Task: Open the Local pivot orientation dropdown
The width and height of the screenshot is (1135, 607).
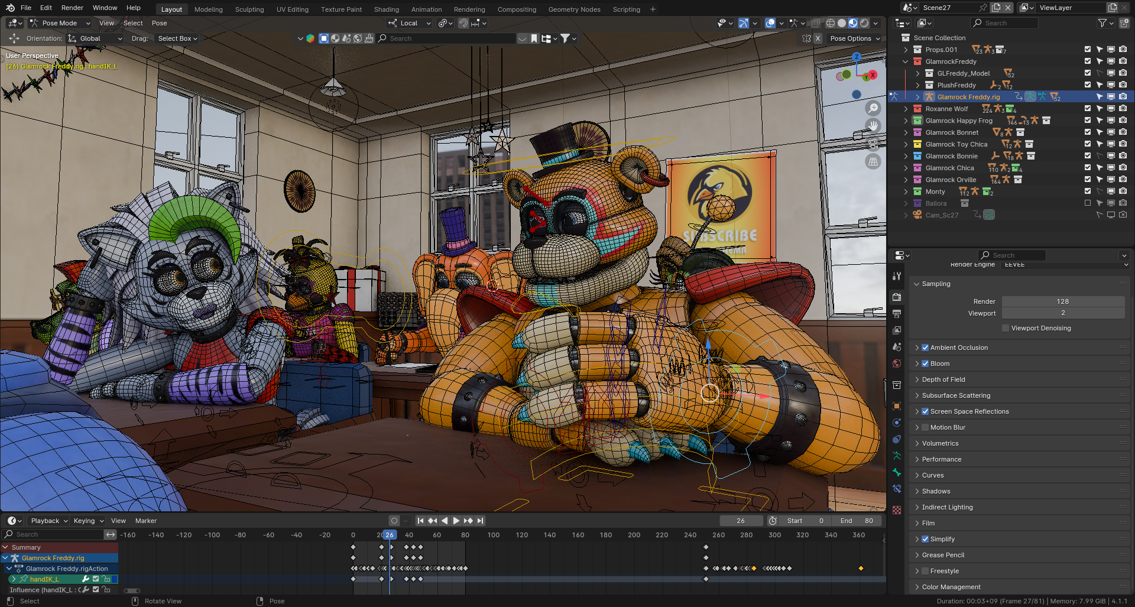Action: (x=409, y=23)
